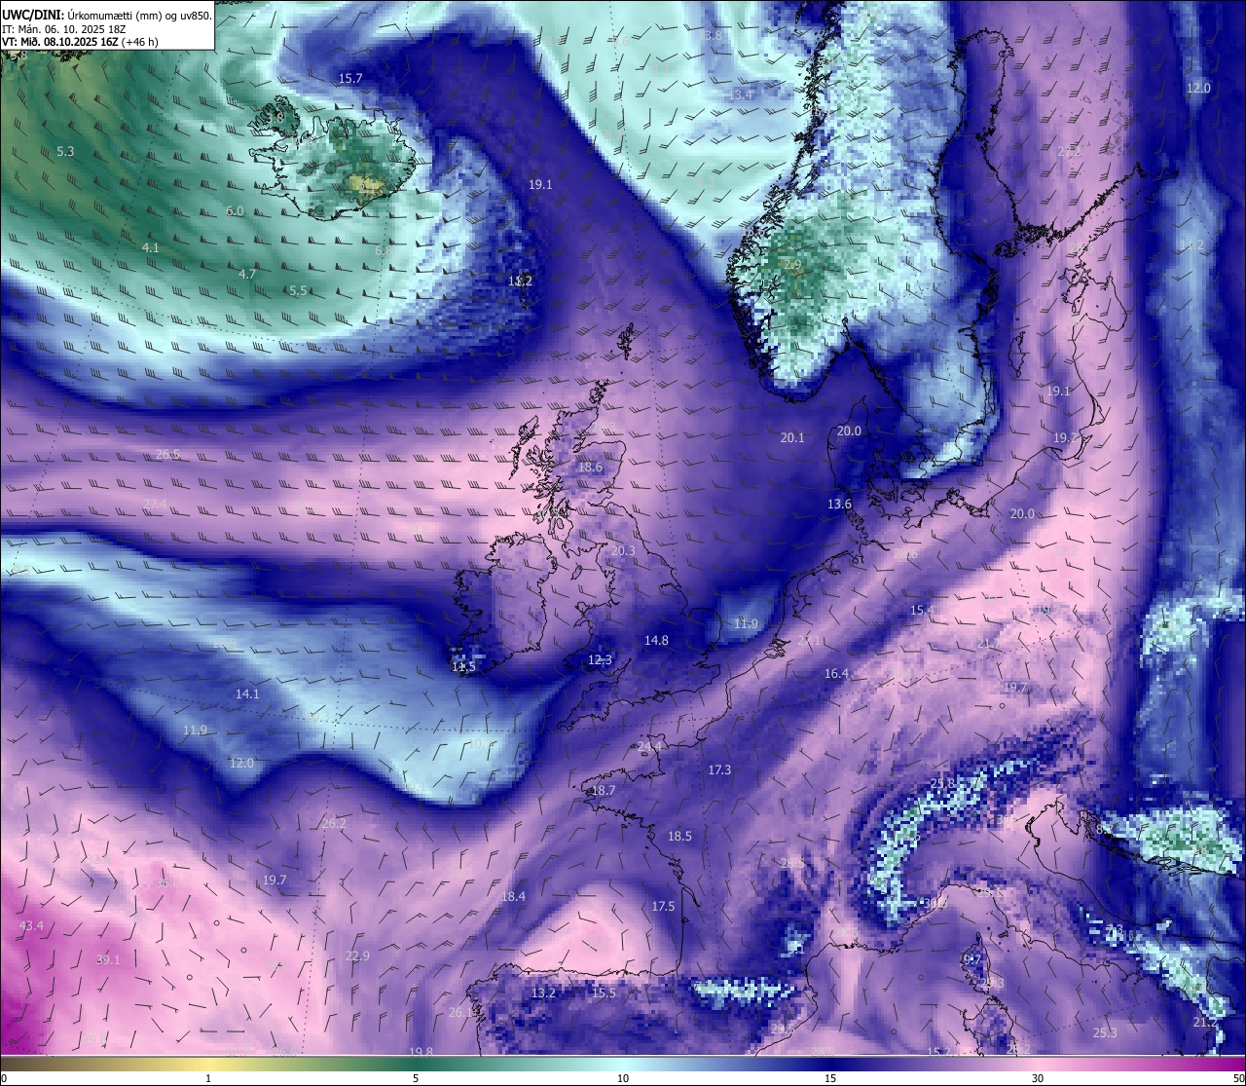The height and width of the screenshot is (1086, 1246).
Task: Click the 2.9 value over southern Norway
Action: (x=792, y=265)
